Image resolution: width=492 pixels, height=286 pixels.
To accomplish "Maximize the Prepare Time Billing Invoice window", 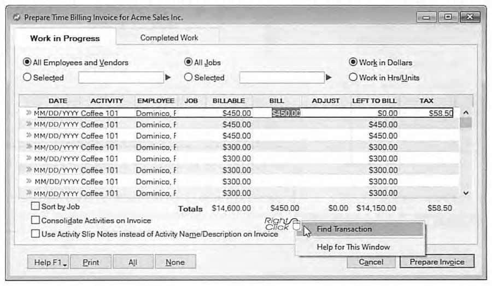I will (448, 17).
